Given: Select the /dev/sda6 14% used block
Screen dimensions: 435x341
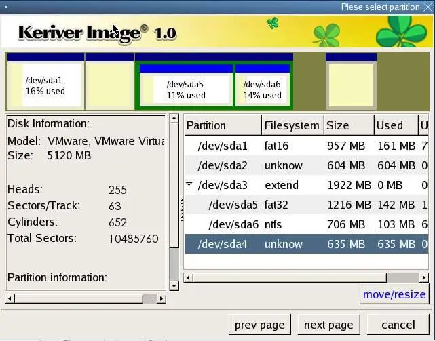Looking at the screenshot, I should (263, 85).
